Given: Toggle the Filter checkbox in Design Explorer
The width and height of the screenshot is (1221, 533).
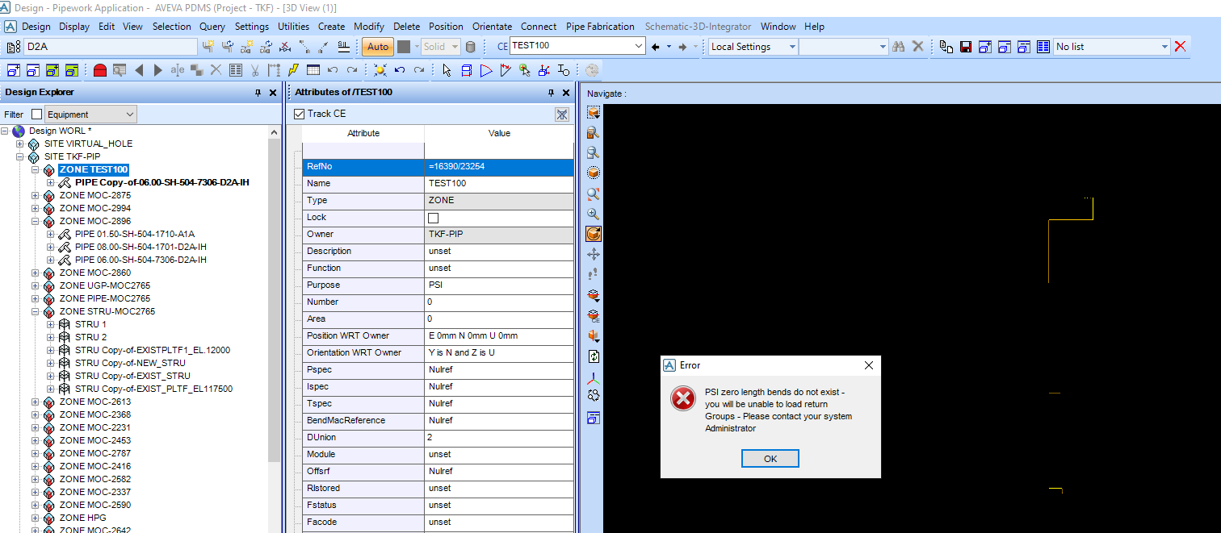Looking at the screenshot, I should [36, 115].
